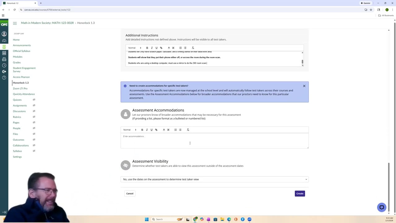Open highlight color picker in Additional Instructions toolbar
Screen dimensions: 396x223
coord(173,48)
